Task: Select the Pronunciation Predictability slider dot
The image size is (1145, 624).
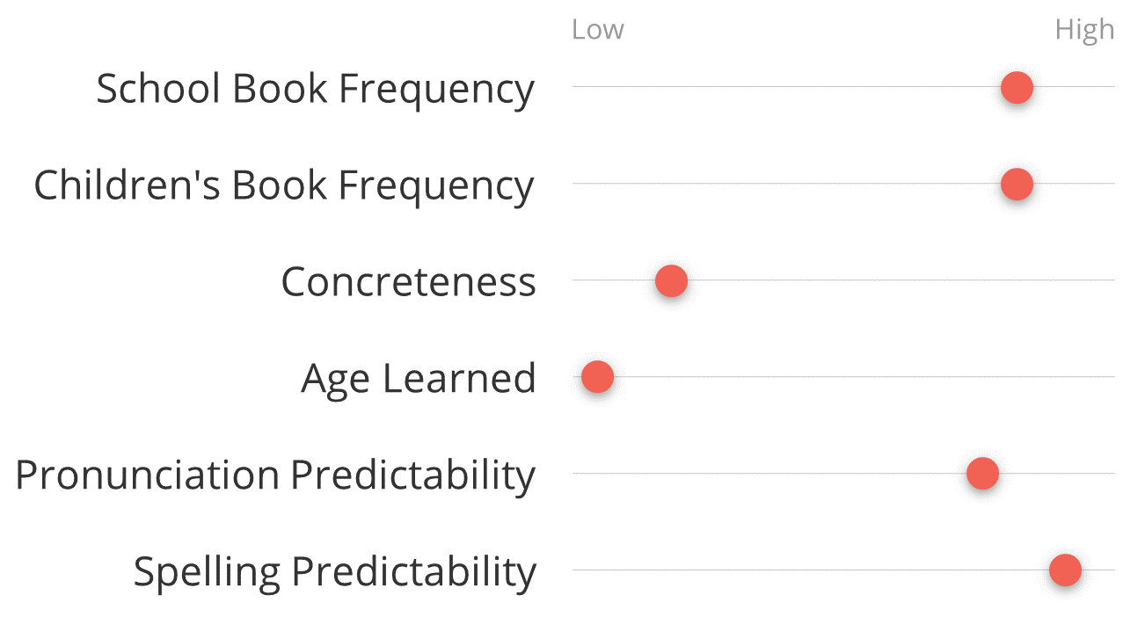Action: pos(982,474)
